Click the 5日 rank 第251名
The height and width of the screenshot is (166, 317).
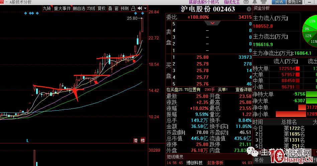tap(294, 146)
